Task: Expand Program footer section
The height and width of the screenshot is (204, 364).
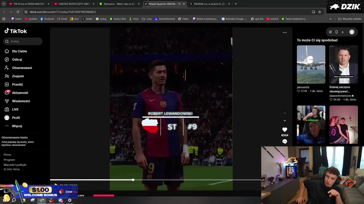Action: pyautogui.click(x=9, y=160)
